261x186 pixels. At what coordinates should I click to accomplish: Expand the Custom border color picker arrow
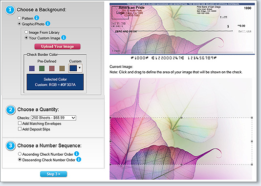pos(80,68)
